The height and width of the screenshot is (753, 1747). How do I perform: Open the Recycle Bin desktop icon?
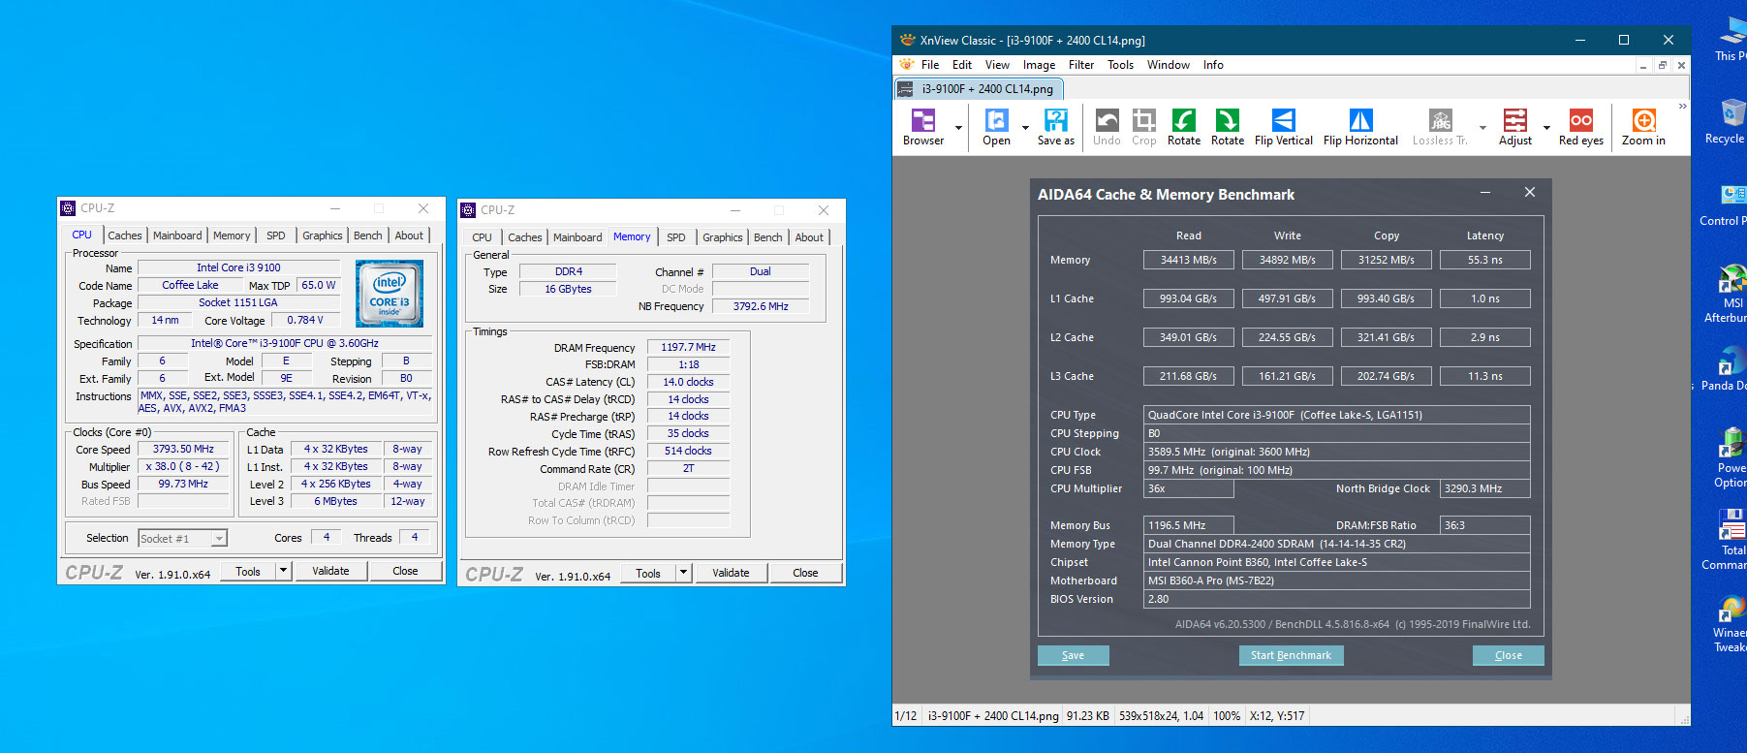1730,121
